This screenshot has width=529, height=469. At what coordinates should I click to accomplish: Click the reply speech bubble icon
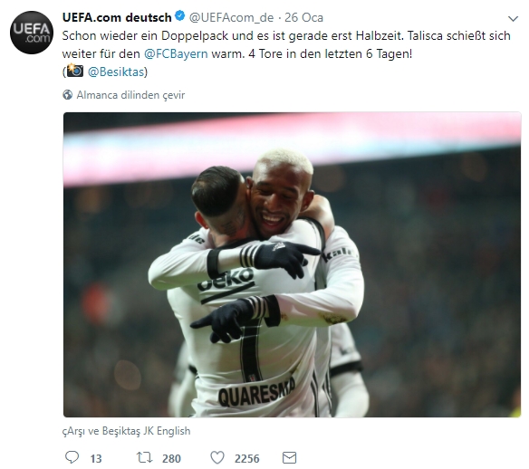click(x=72, y=457)
